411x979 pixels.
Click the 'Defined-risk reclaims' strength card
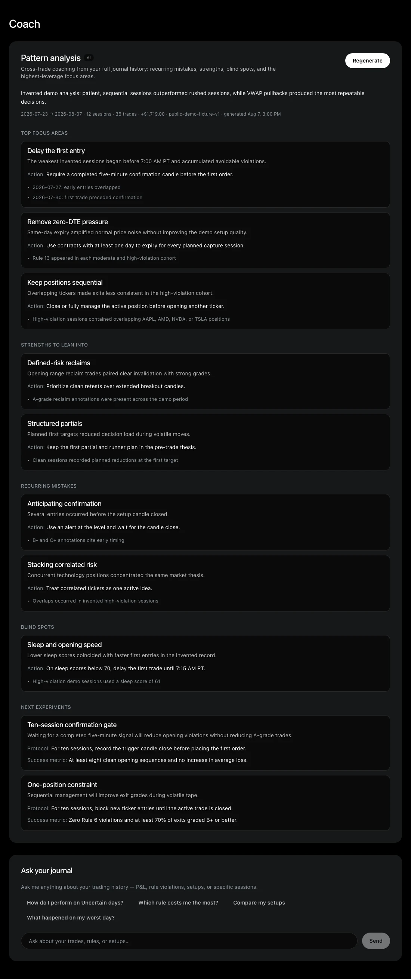[205, 381]
